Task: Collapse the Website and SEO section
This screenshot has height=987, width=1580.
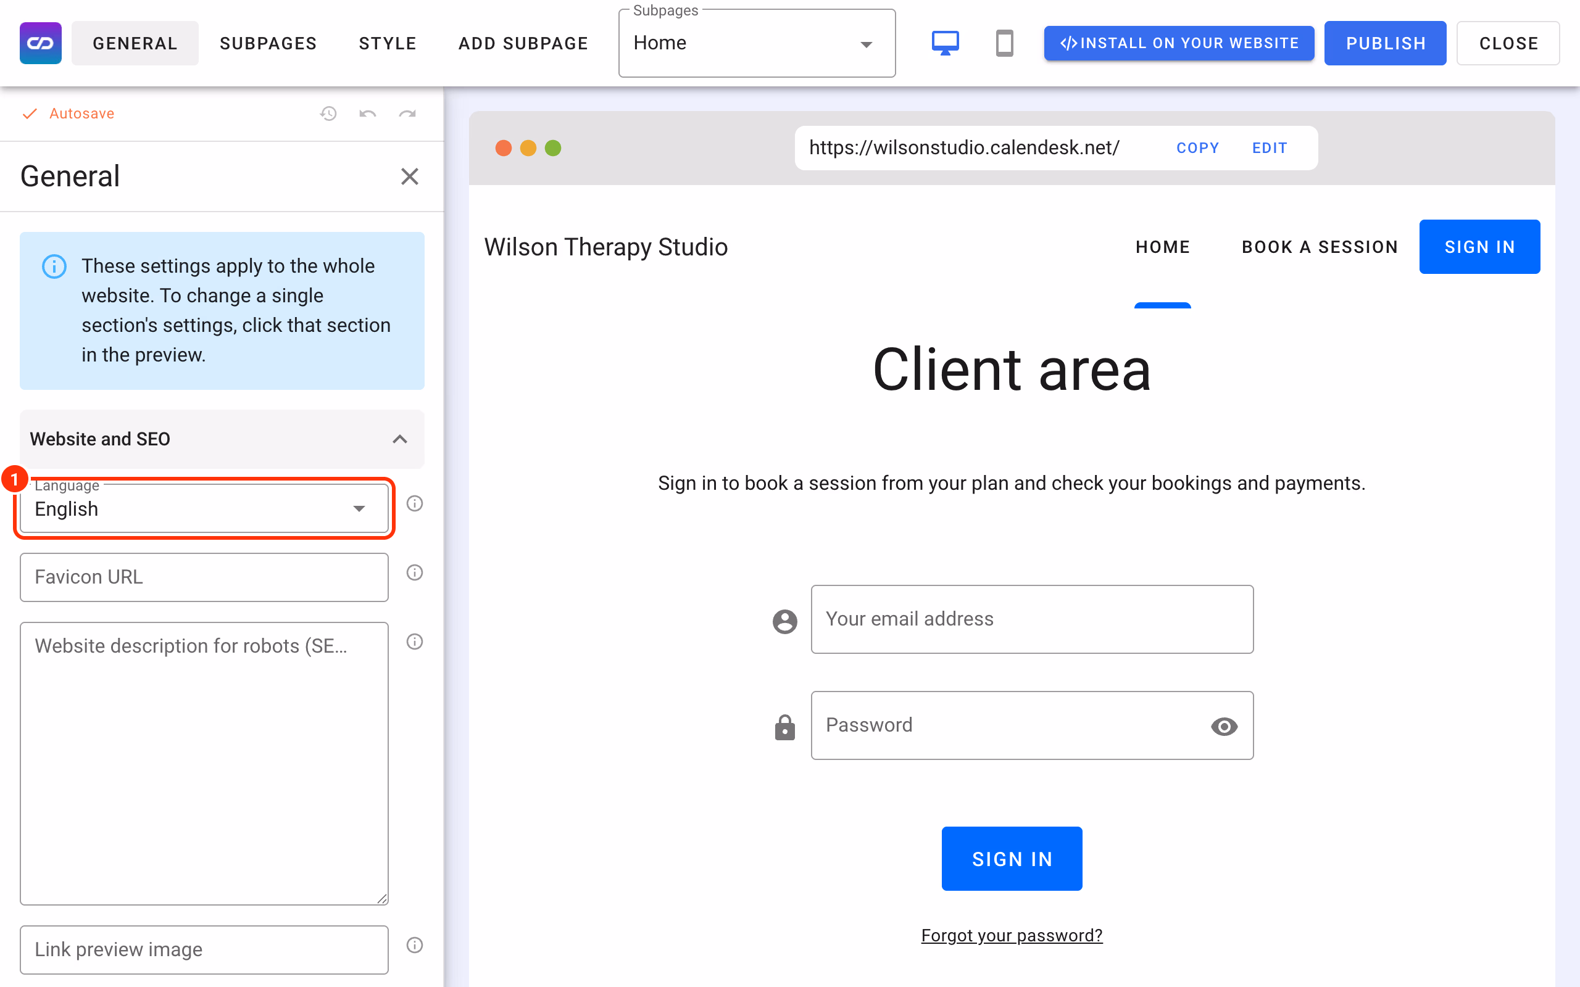Action: click(222, 439)
